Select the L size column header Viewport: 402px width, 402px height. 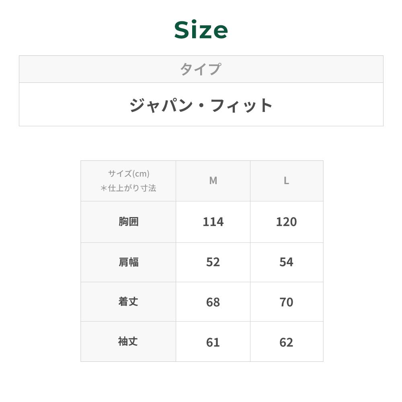pos(286,181)
